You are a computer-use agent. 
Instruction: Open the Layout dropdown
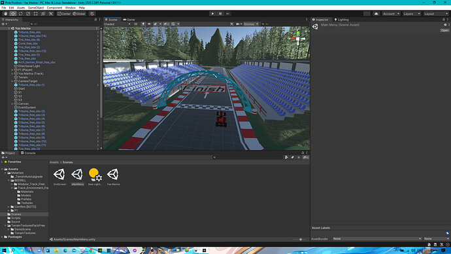[436, 14]
